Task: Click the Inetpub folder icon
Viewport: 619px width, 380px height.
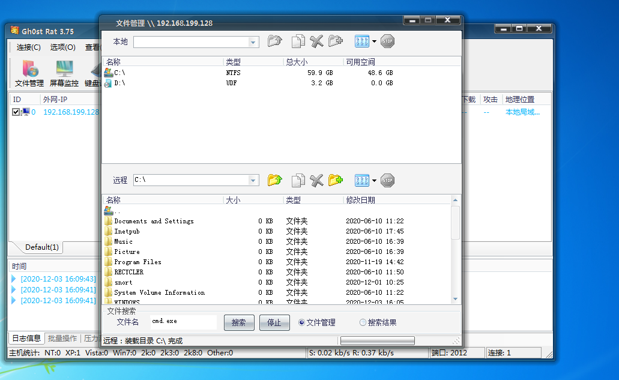Action: [109, 231]
